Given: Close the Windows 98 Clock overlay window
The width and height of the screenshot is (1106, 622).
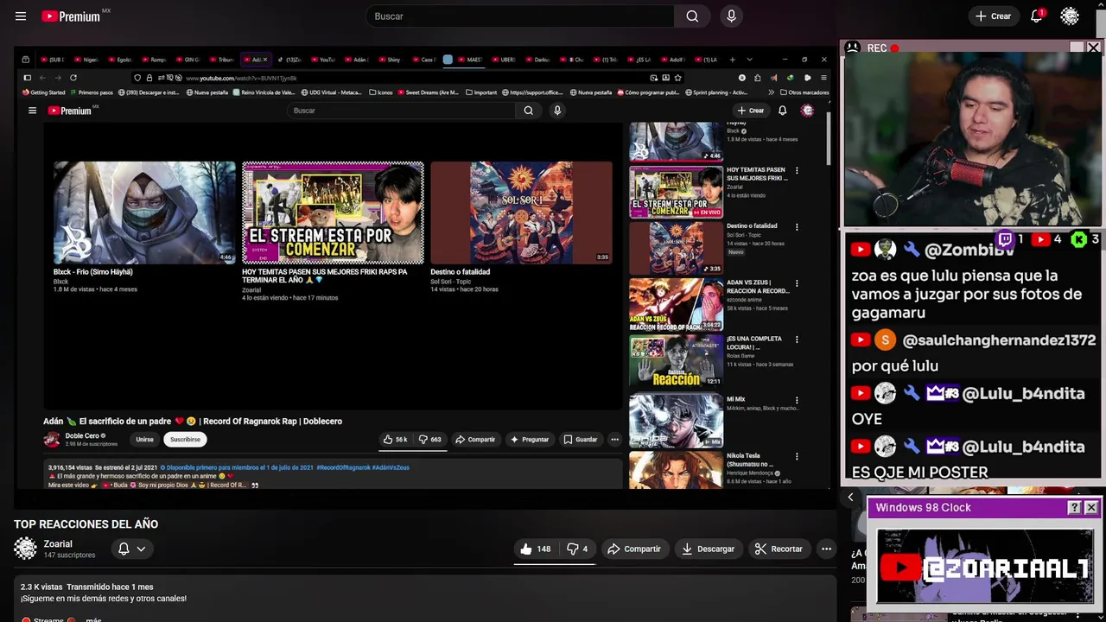Looking at the screenshot, I should tap(1090, 508).
